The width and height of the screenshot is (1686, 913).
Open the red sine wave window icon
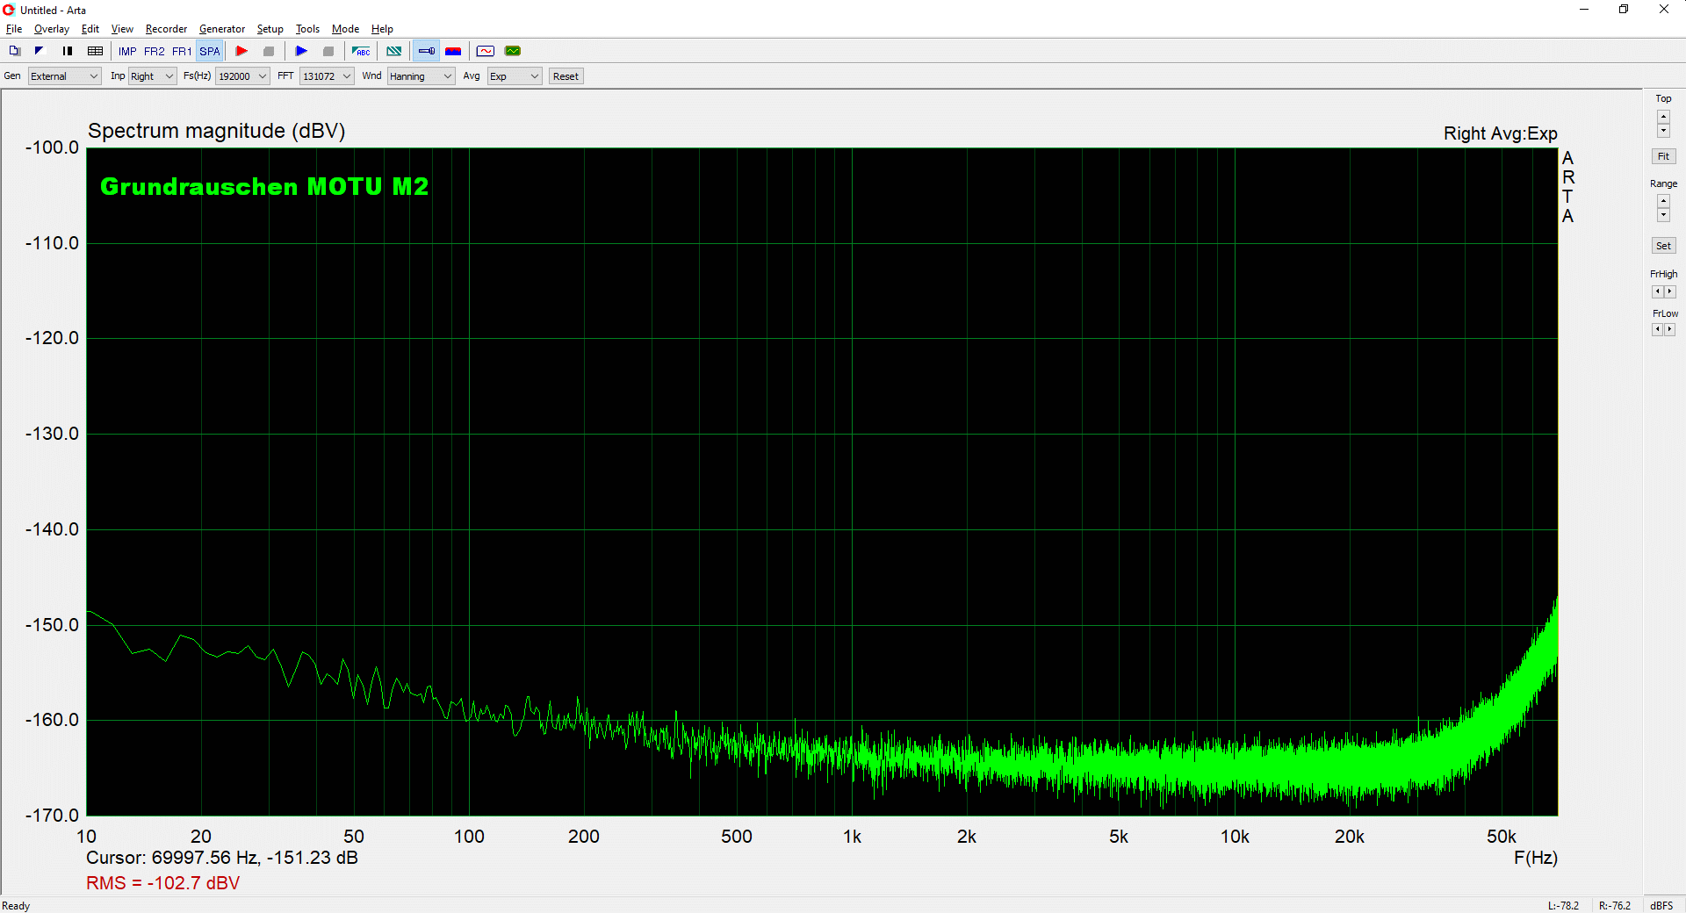click(486, 51)
